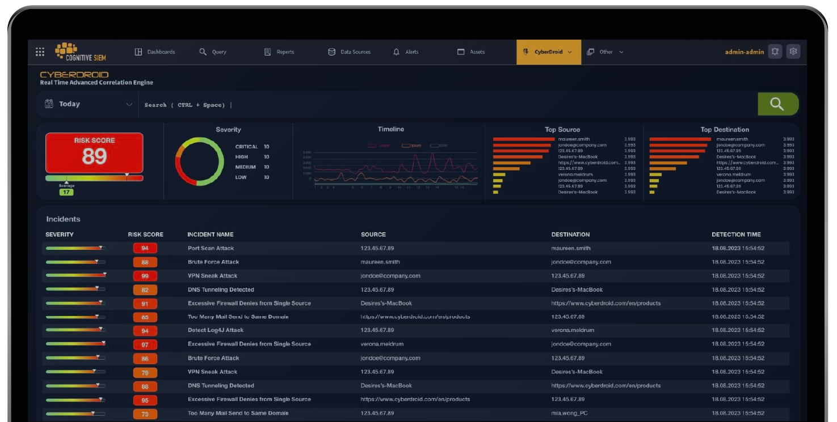Toggle the Lorem series in the Timeline legend
This screenshot has height=422, width=837.
tap(379, 145)
